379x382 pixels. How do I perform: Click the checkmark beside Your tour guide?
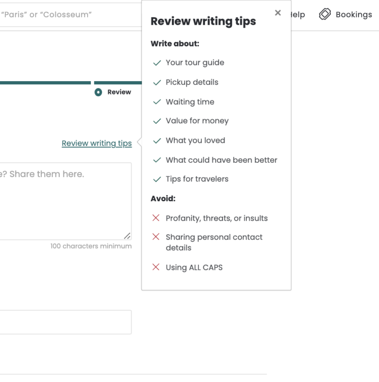[x=157, y=62]
